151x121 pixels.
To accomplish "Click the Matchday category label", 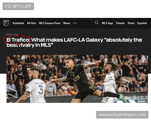I will tap(13, 34).
